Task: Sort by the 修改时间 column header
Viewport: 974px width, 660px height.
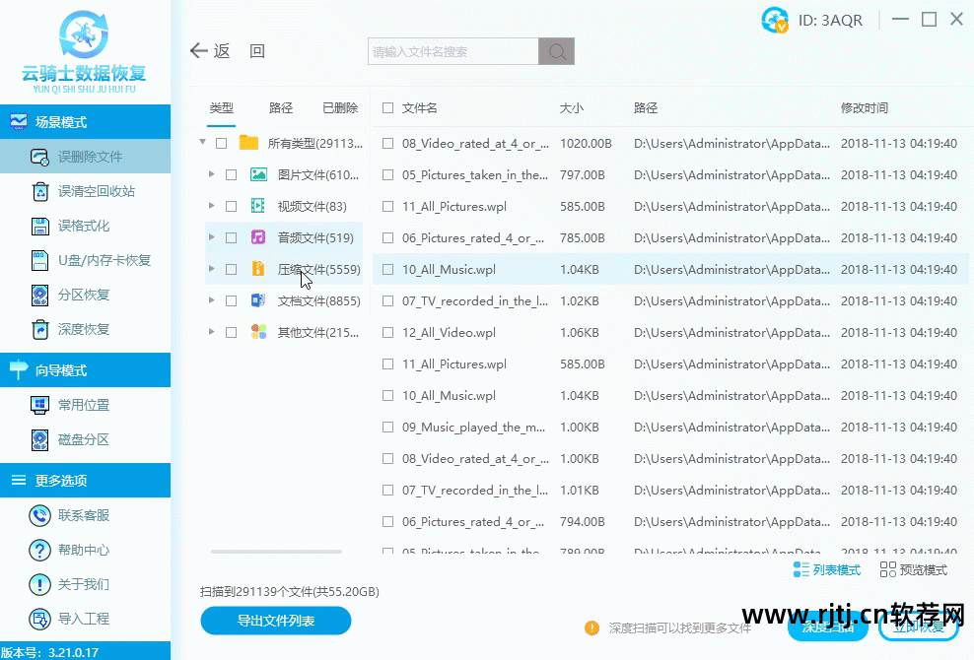Action: (x=864, y=108)
